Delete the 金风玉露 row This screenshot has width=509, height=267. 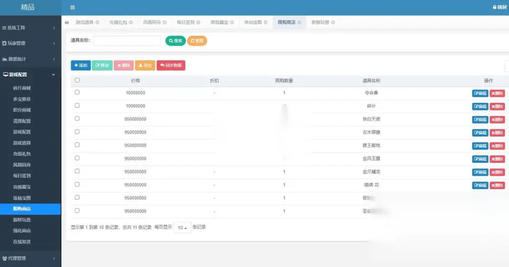pos(497,159)
